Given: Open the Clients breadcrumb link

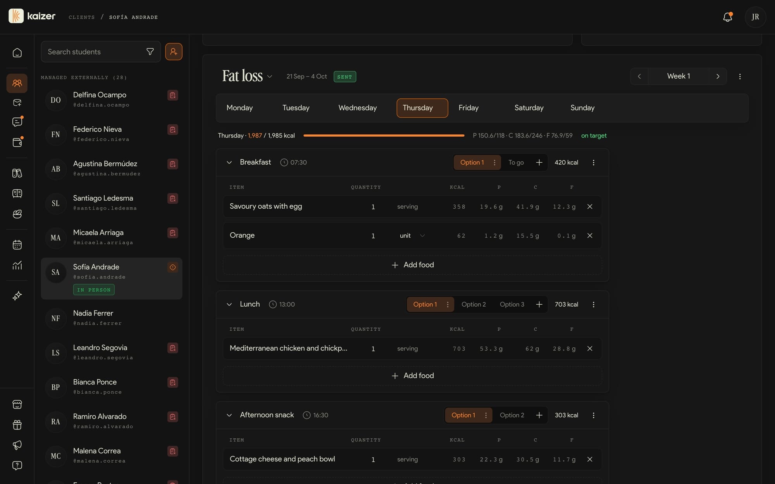Looking at the screenshot, I should (82, 17).
